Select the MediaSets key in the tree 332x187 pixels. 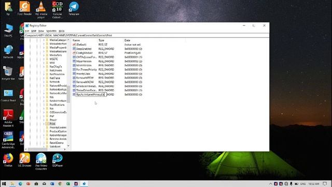(56, 55)
